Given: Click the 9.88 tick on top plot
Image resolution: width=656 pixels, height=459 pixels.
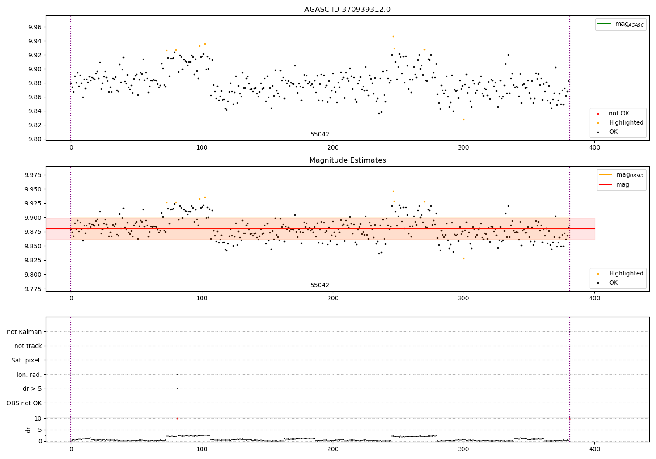Looking at the screenshot, I should click(35, 83).
